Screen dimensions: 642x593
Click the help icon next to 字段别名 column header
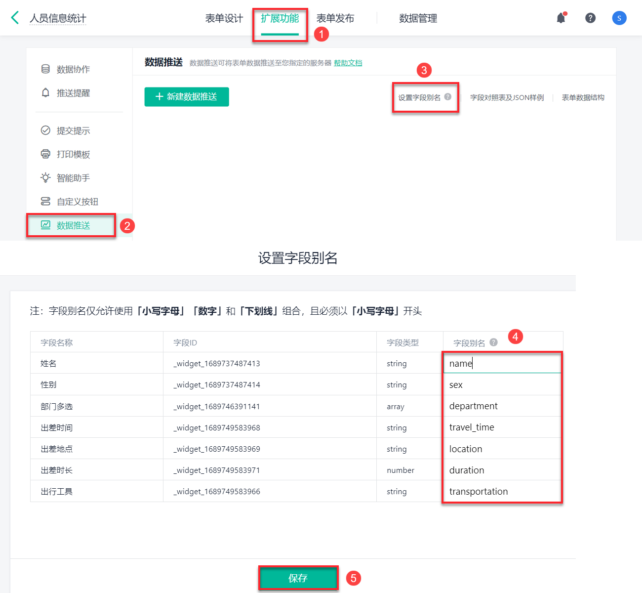point(493,342)
